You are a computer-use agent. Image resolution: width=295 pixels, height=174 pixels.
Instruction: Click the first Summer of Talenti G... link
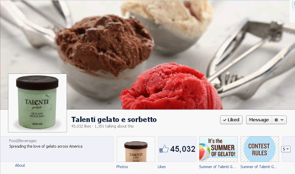pos(217,167)
